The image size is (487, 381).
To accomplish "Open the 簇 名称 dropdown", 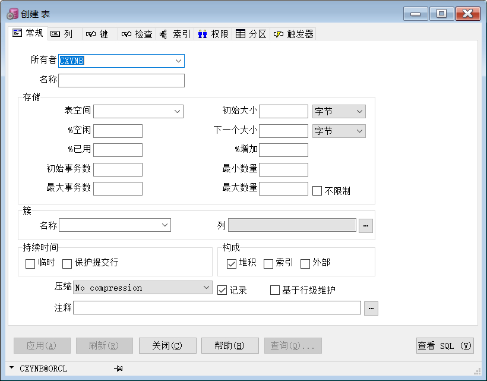I will tap(165, 225).
